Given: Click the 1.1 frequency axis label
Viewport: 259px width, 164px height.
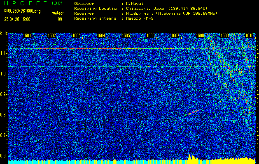Looking at the screenshot, I should 3,53.
